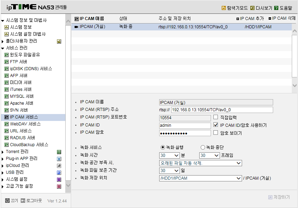
Task: Open FTP 서버 in the sidebar
Action: coord(18,62)
